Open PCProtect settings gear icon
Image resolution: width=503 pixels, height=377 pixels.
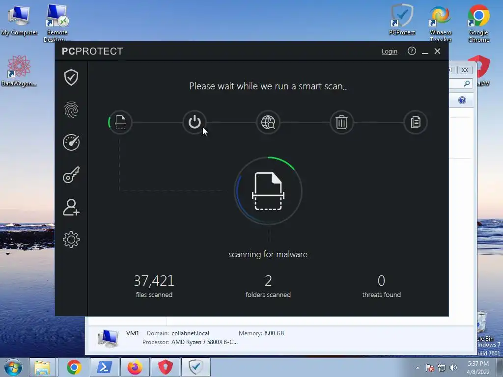[71, 240]
